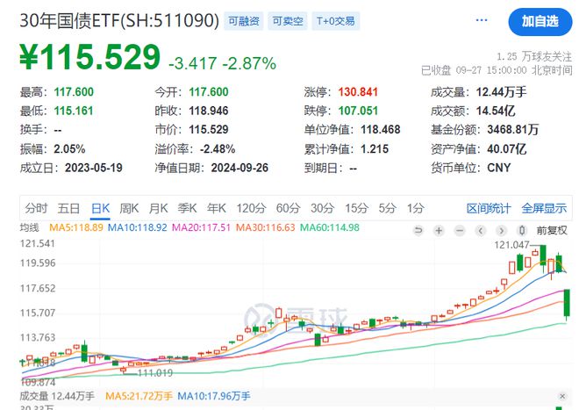The width and height of the screenshot is (579, 410).
Task: Click the 溢价率 value -2.48%
Action: coord(218,148)
